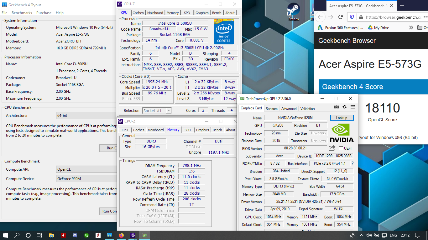This screenshot has width=428, height=240.
Task: Switch to GPU-Z Validation tab
Action: (307, 109)
